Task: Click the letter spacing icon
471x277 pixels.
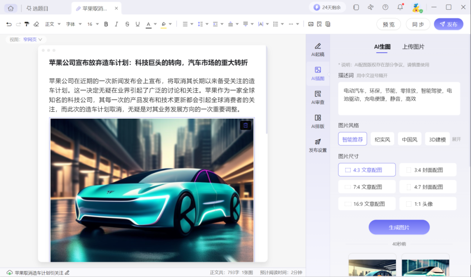Action: click(260, 24)
